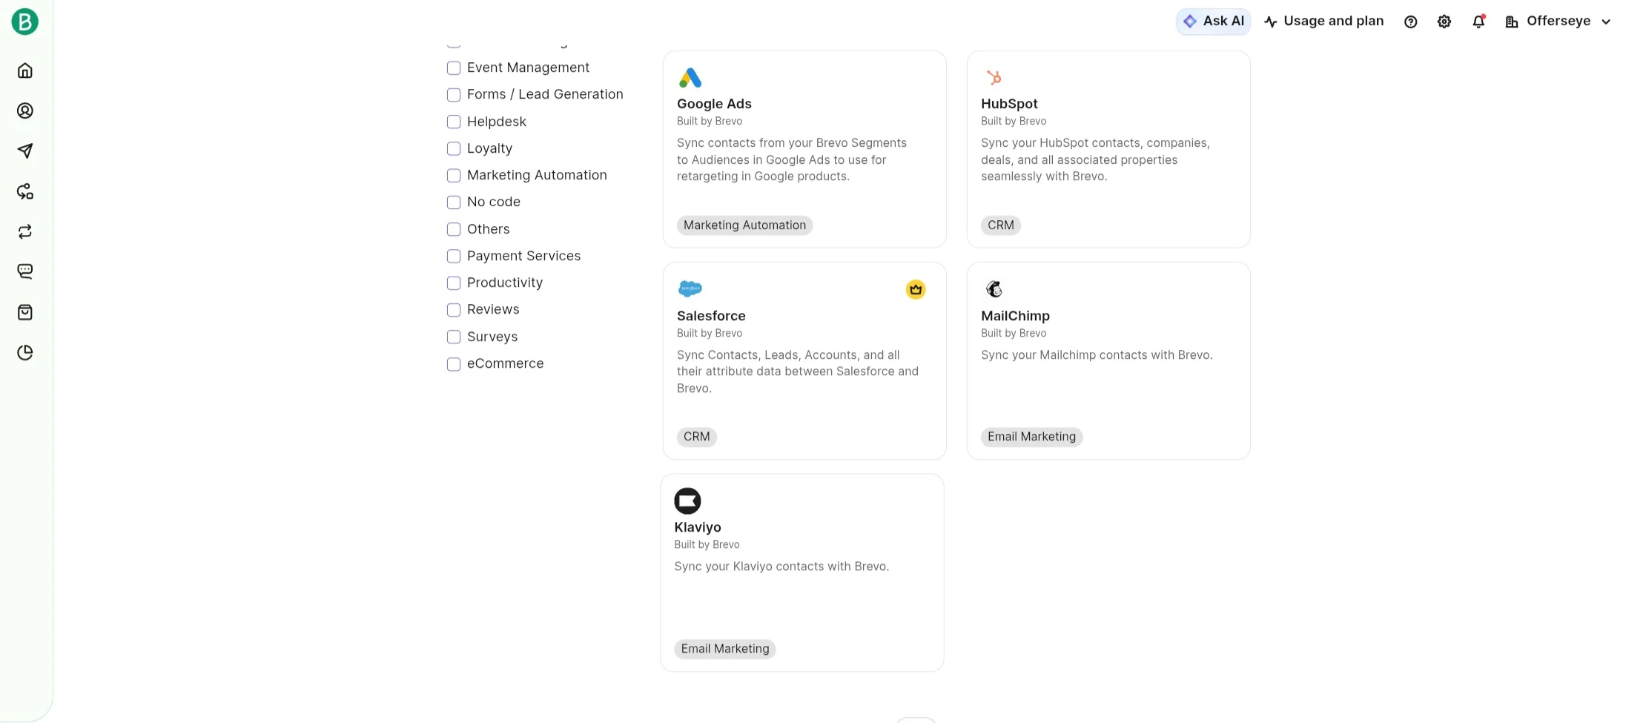Open the HubSpot integration title

coord(1009,104)
